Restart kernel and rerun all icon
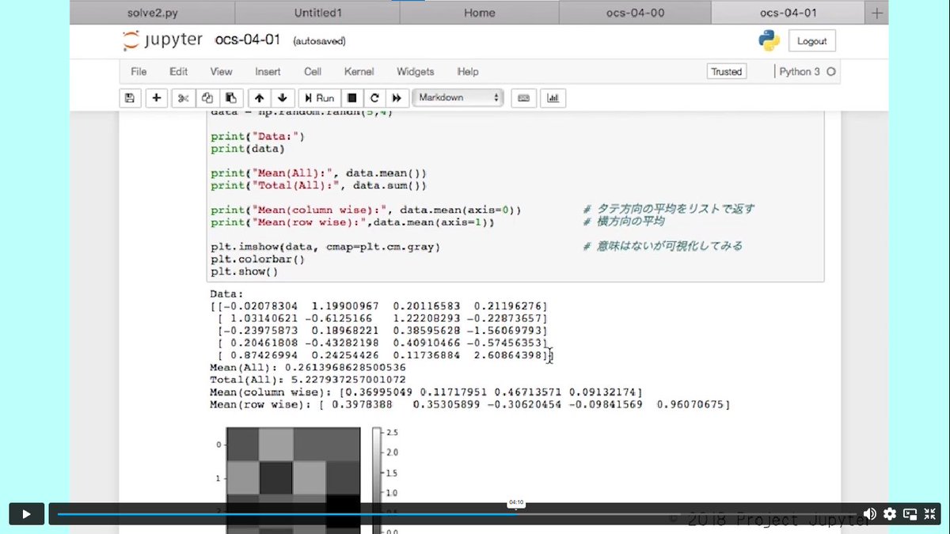This screenshot has height=534, width=950. pos(397,98)
